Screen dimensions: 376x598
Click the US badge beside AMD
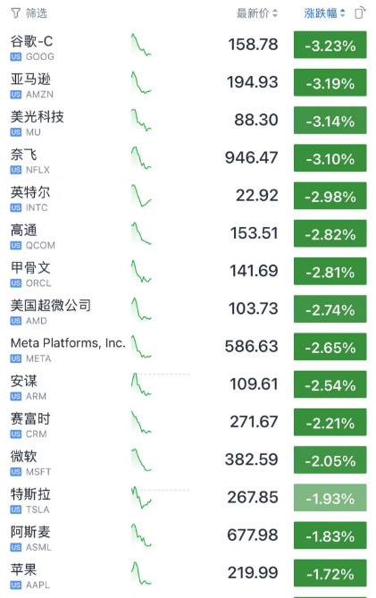click(15, 321)
